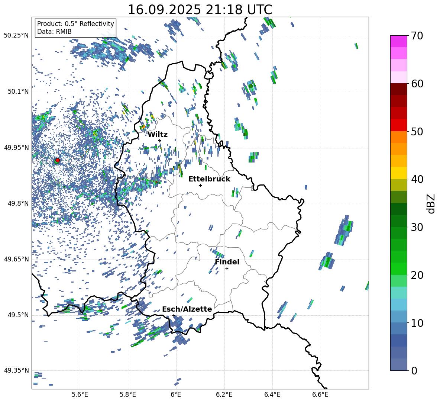Click the Esch/Alzette station cross marker
440x402 pixels.
coord(174,315)
